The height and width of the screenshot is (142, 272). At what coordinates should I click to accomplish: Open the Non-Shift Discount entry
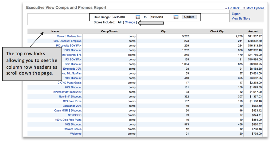click(70, 97)
